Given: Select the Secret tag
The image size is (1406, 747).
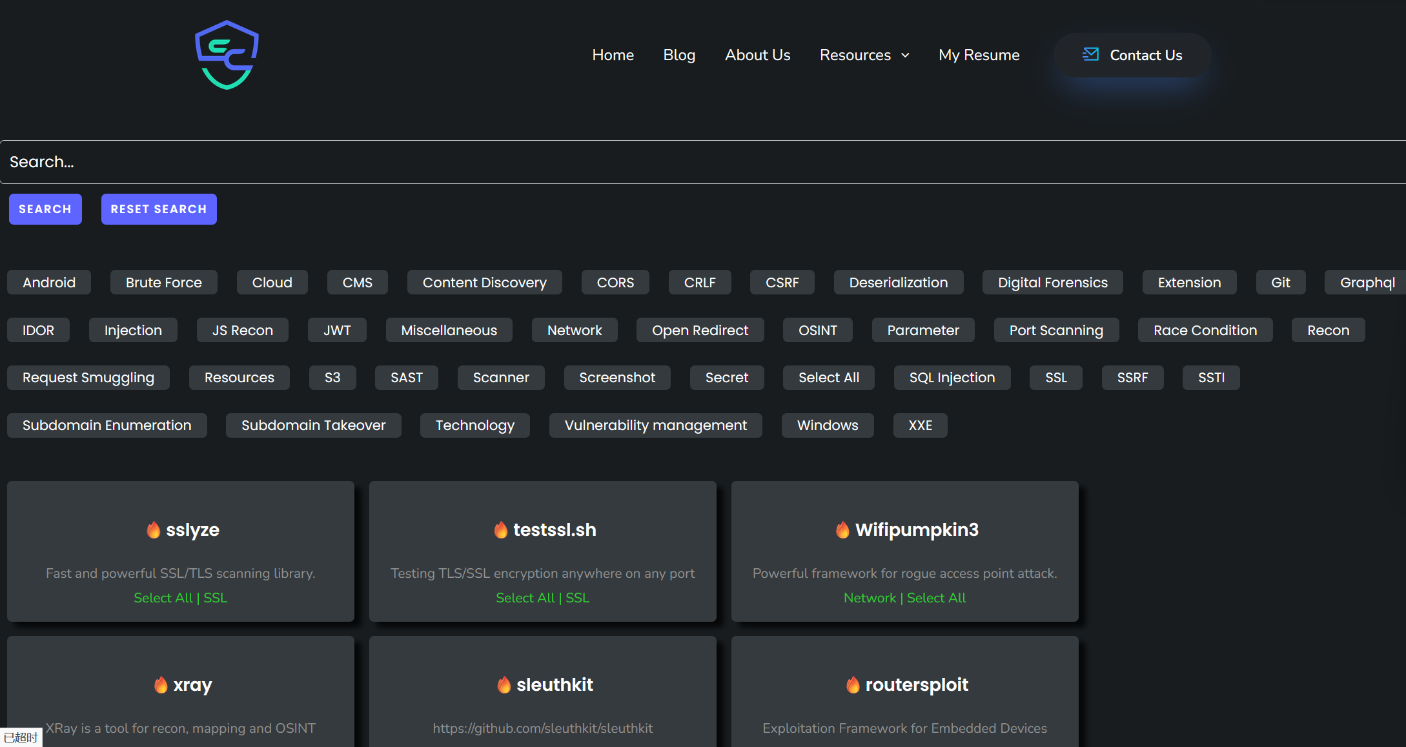Looking at the screenshot, I should [x=727, y=378].
